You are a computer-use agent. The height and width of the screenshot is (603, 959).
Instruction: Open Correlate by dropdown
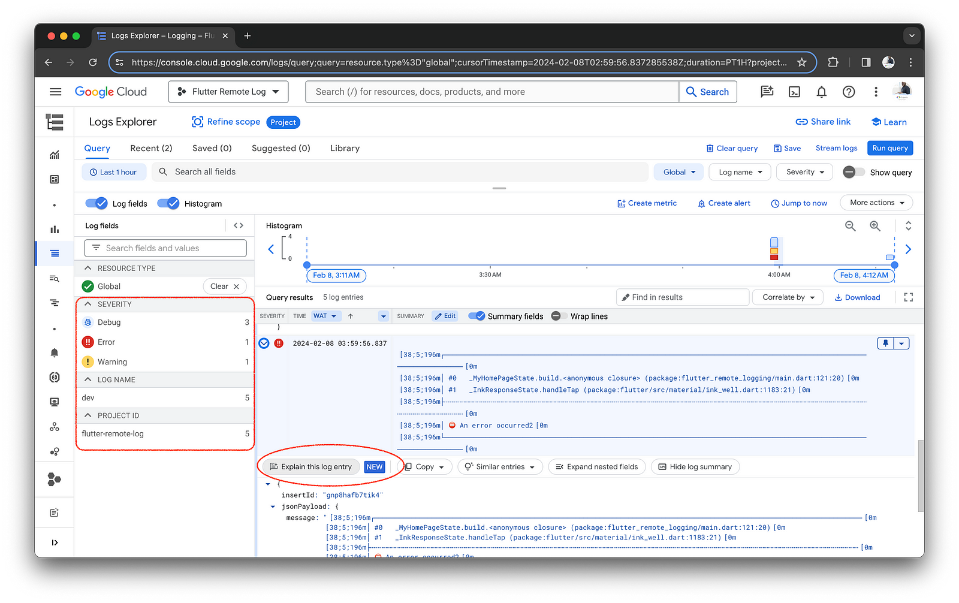[x=788, y=297]
